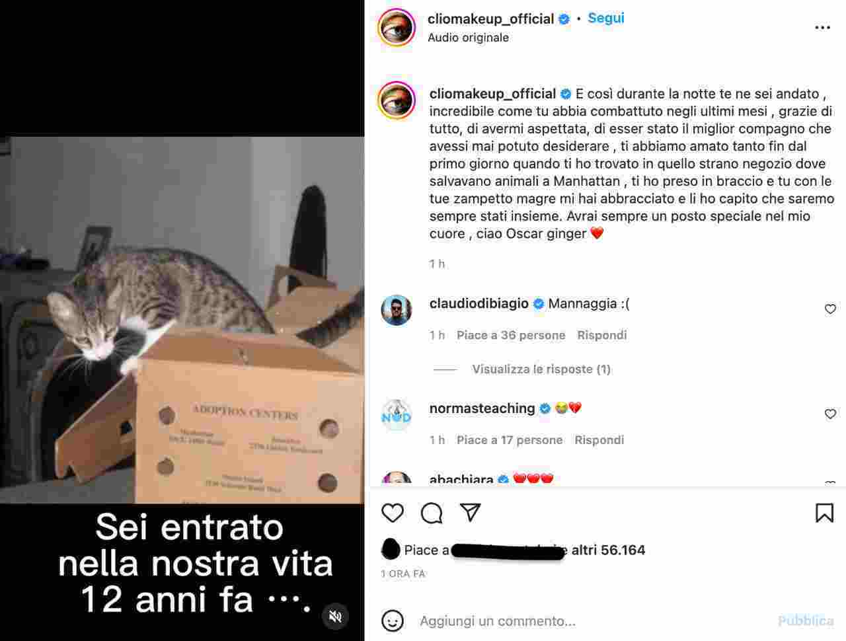Open comments via speech bubble icon
This screenshot has width=846, height=641.
click(432, 513)
